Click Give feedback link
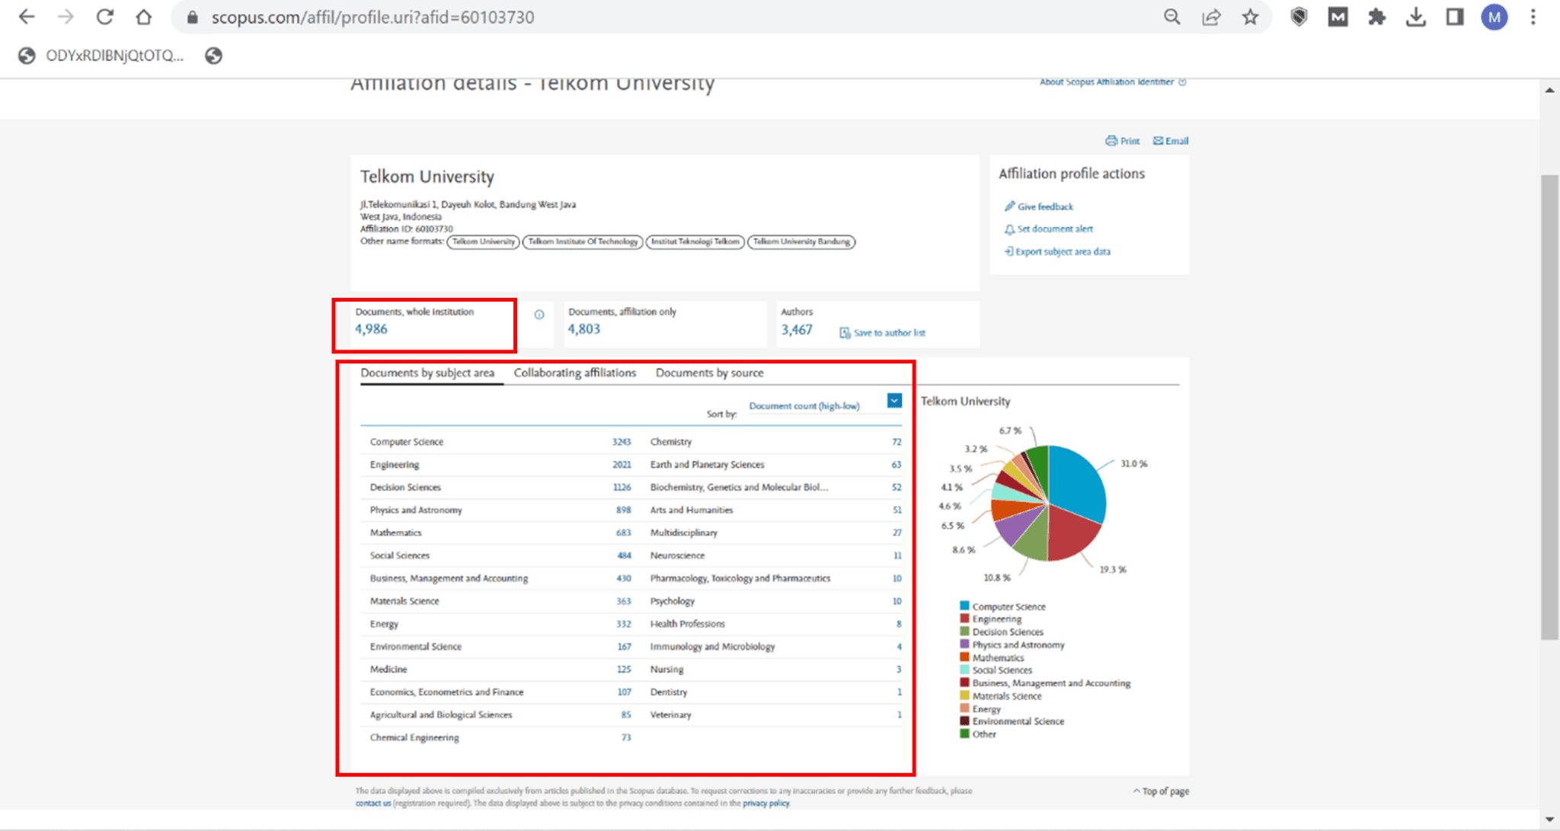This screenshot has height=831, width=1560. [1044, 206]
